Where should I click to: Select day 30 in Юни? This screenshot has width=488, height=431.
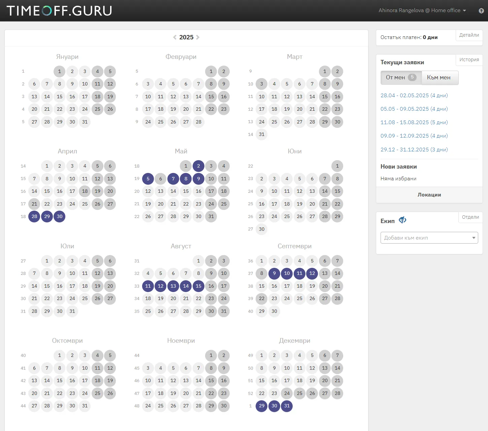[x=262, y=229]
